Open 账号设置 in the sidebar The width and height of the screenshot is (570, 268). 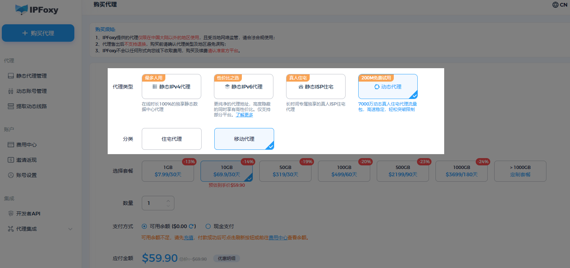(x=26, y=175)
